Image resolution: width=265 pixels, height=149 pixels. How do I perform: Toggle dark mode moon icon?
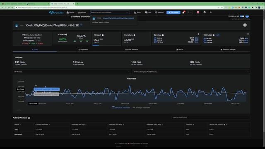pos(211,12)
